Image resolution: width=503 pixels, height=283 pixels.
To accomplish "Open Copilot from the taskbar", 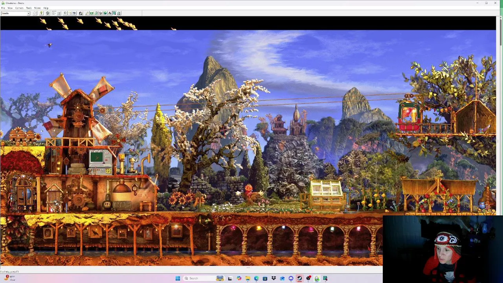I will 239,278.
